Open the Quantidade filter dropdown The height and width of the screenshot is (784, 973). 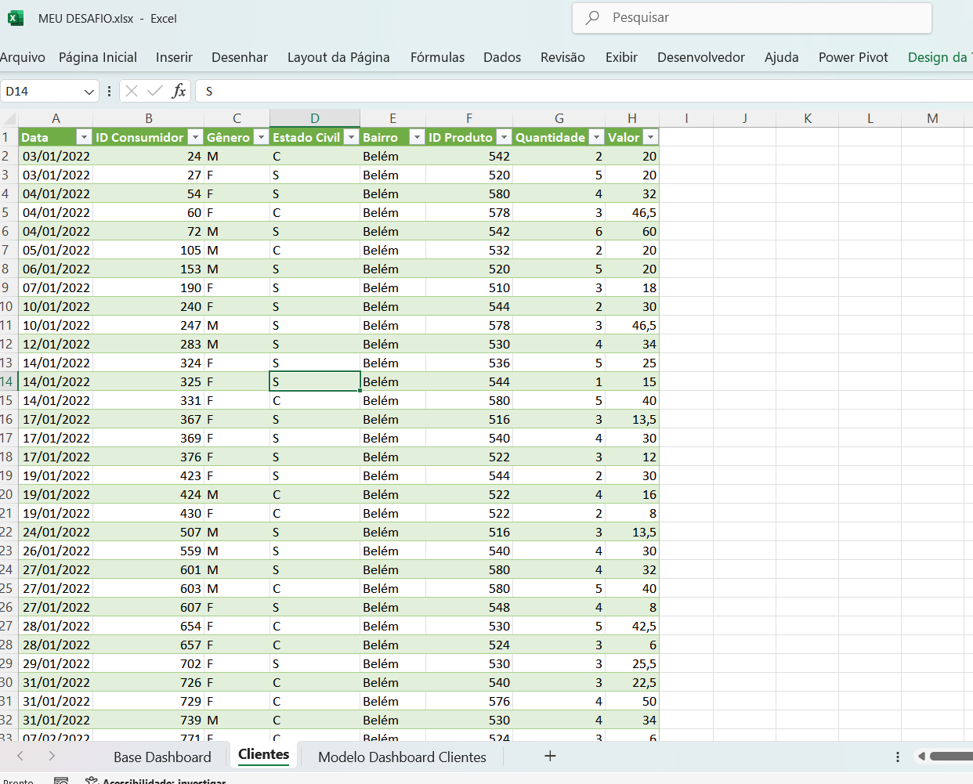[x=596, y=137]
